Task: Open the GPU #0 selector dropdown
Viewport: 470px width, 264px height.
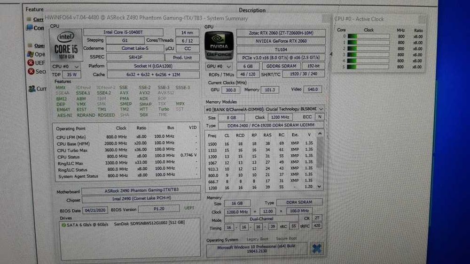Action: [x=219, y=67]
